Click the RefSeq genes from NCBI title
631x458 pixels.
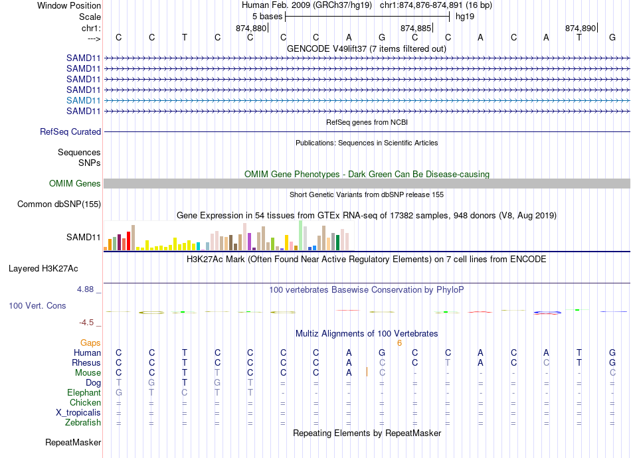tap(367, 122)
